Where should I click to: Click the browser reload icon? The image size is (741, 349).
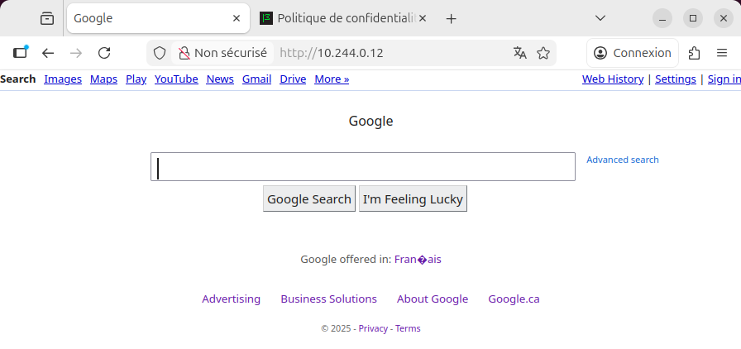[x=104, y=53]
